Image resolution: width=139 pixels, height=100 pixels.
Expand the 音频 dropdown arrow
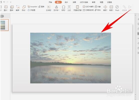107,10
